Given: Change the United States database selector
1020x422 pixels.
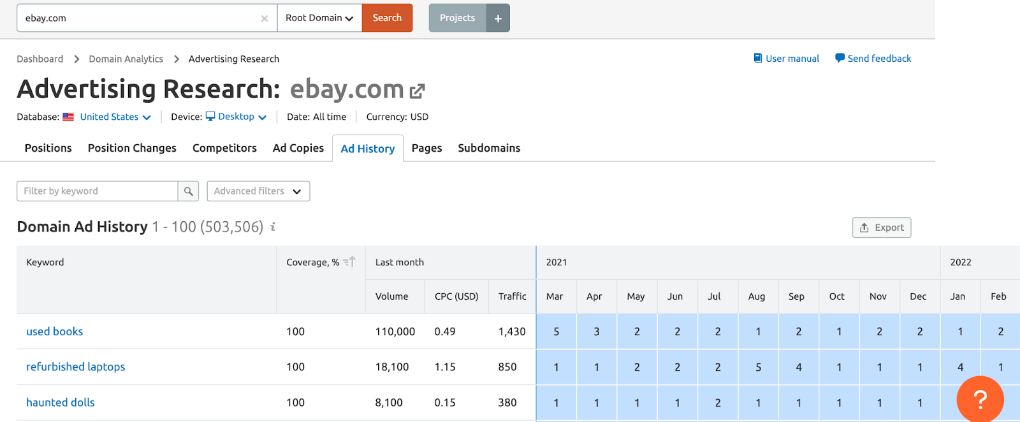Looking at the screenshot, I should point(115,117).
